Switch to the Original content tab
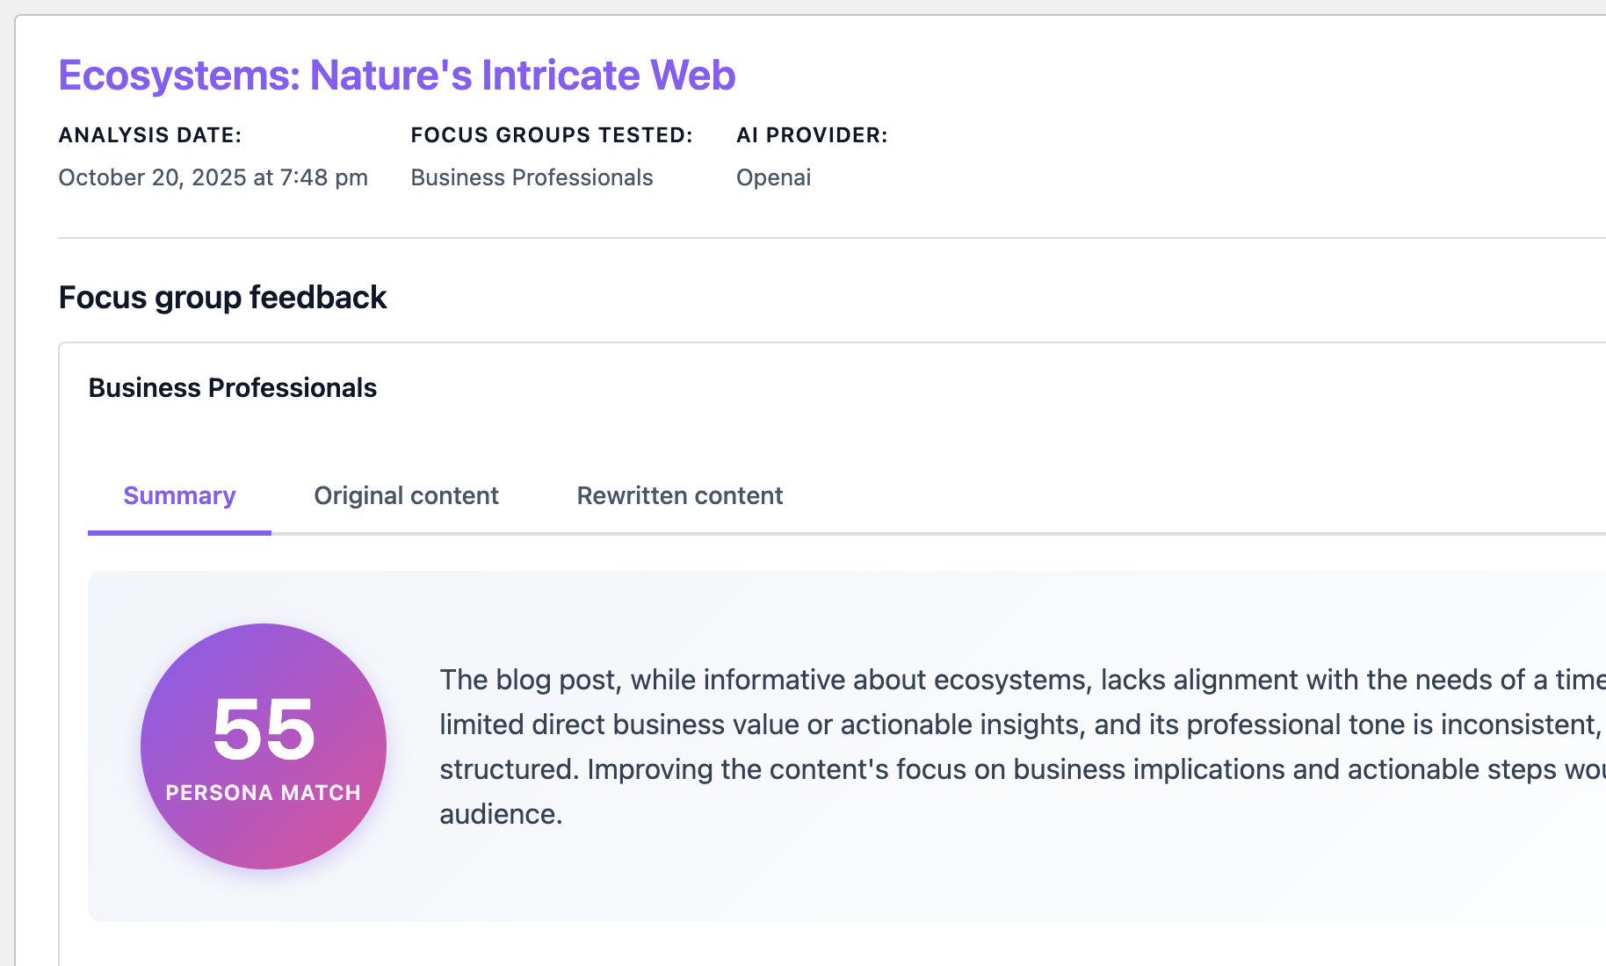Screen dimensions: 1606x966 [406, 496]
